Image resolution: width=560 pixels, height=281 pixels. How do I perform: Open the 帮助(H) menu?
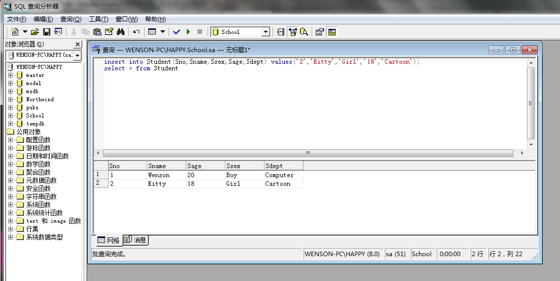[155, 19]
